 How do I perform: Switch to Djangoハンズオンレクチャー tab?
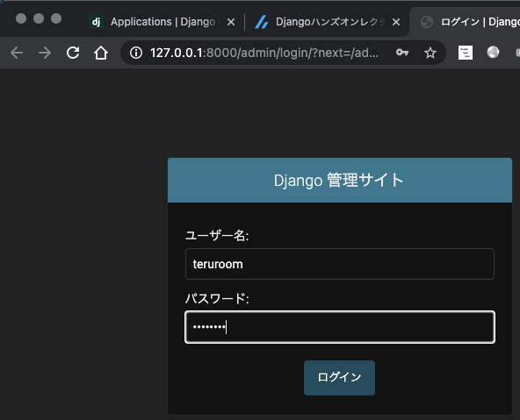[x=327, y=22]
